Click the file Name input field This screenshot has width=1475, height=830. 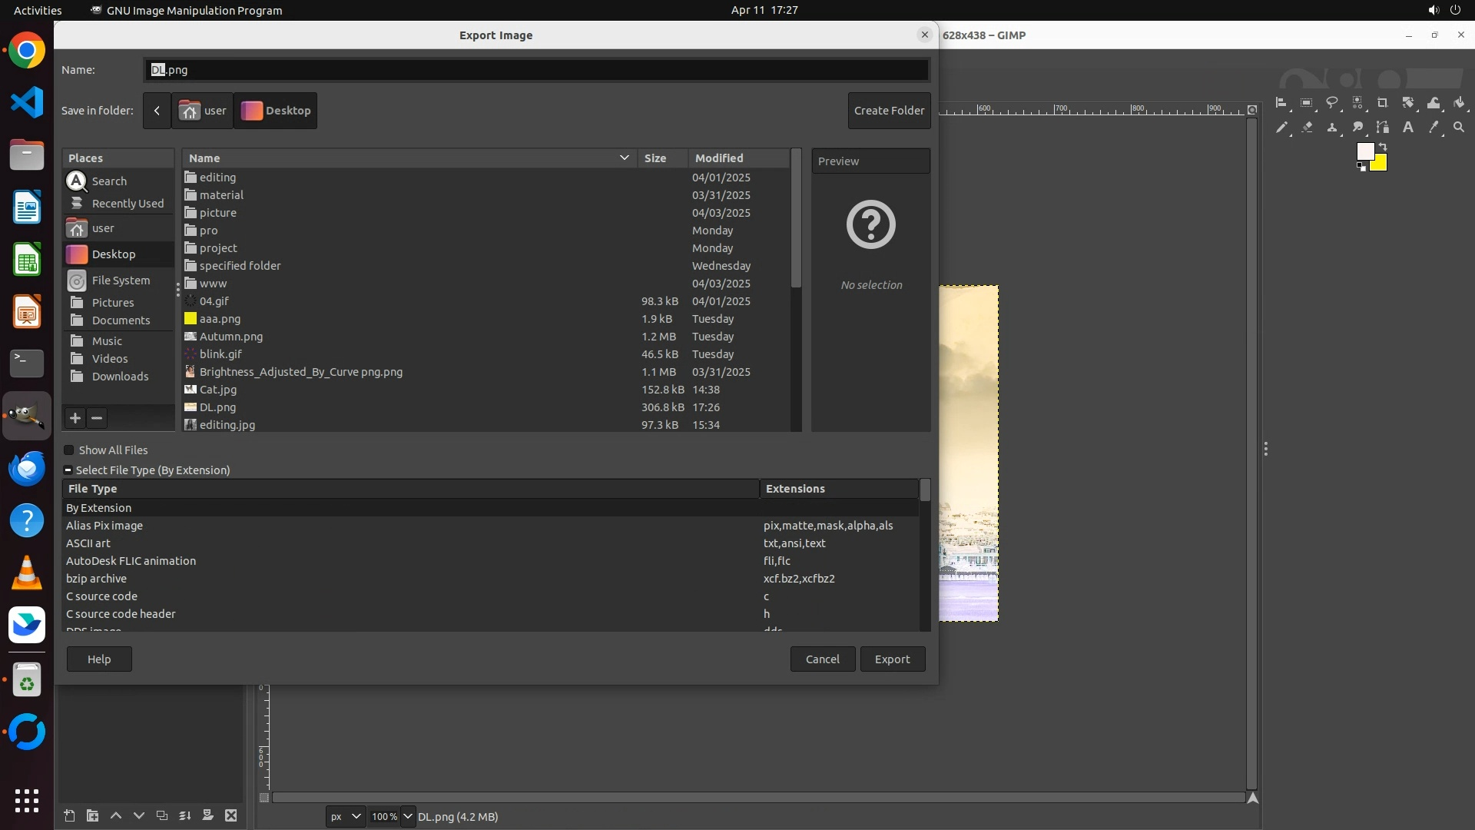536,70
